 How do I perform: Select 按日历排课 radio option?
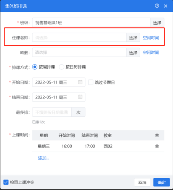61,67
